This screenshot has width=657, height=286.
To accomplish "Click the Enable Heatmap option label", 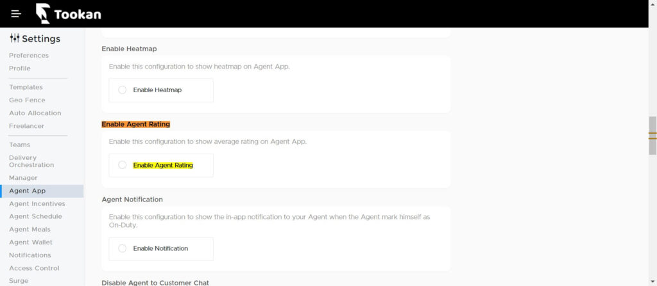I will [x=158, y=90].
